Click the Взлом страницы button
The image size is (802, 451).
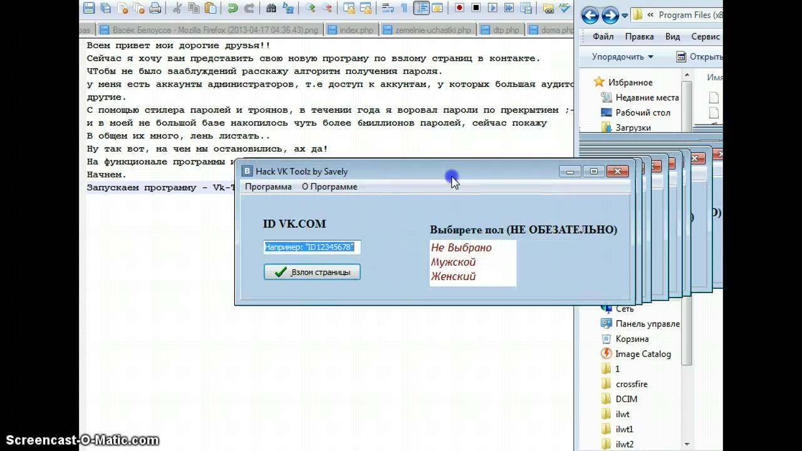pos(312,272)
